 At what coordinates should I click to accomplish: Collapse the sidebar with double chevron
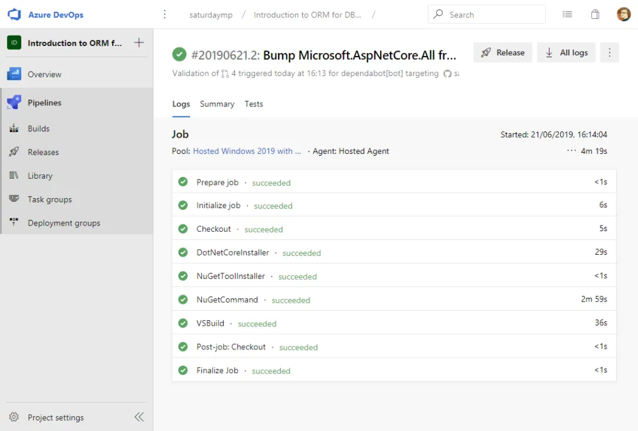pyautogui.click(x=139, y=417)
